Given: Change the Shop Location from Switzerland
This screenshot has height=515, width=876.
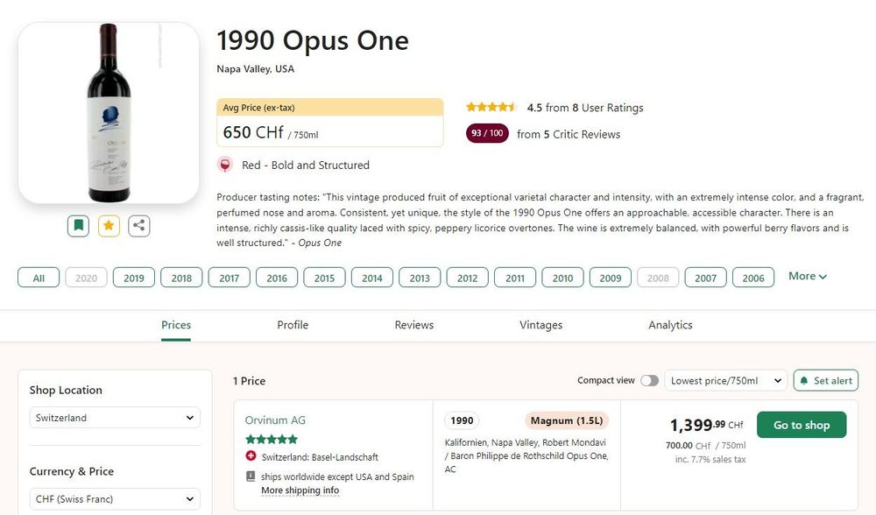Looking at the screenshot, I should coord(114,418).
